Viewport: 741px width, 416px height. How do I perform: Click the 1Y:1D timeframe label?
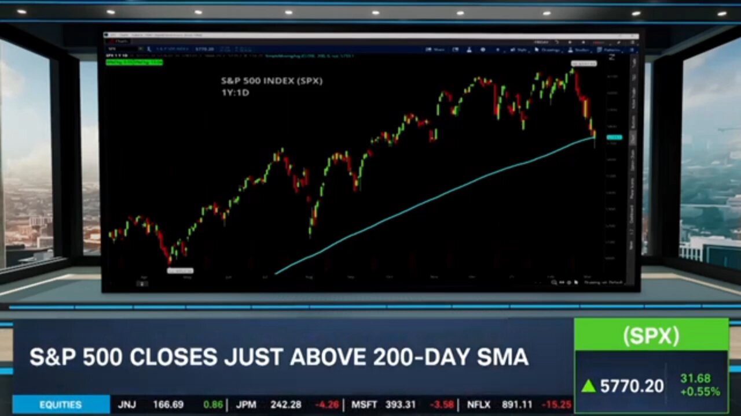coord(235,92)
